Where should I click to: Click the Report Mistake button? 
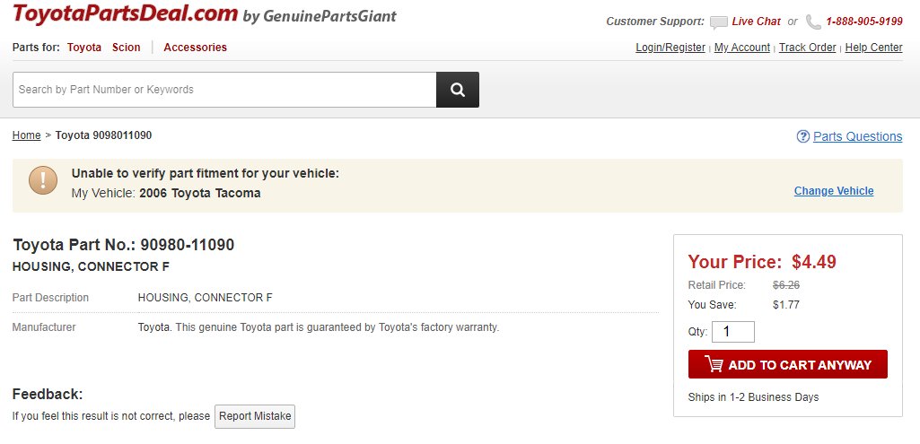(x=255, y=416)
